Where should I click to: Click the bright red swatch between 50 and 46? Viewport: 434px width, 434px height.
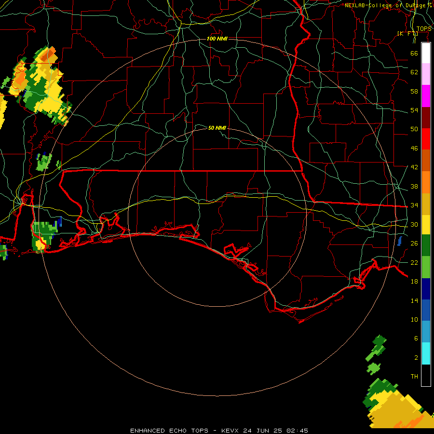(x=426, y=139)
